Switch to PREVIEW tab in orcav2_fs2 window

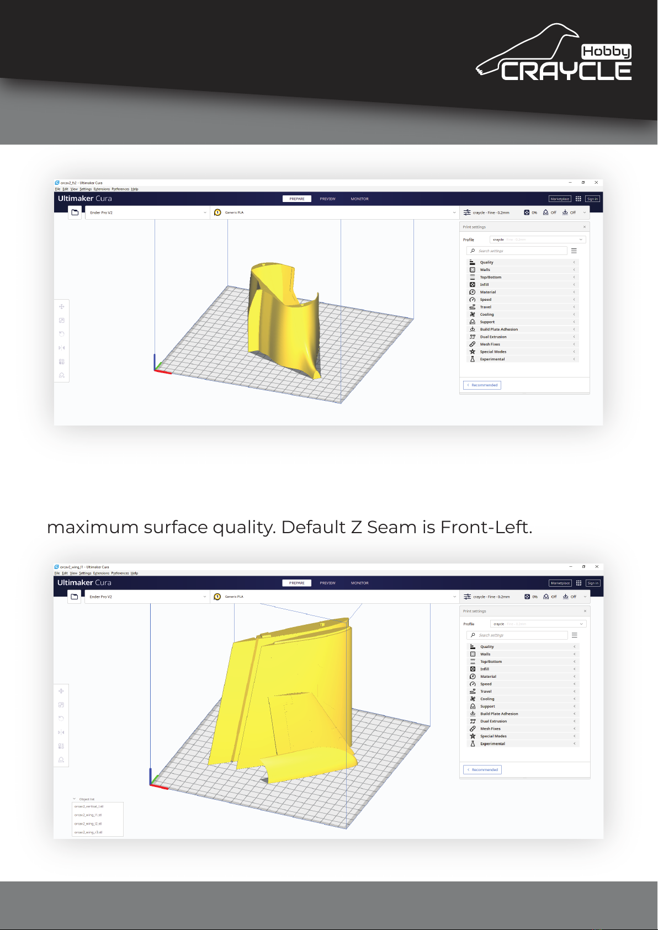(x=327, y=199)
